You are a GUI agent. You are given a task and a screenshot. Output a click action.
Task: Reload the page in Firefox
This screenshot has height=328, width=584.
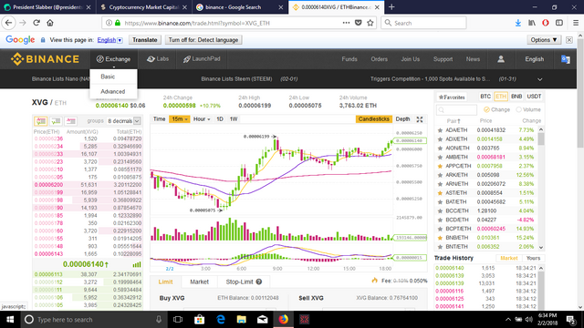tap(36, 23)
